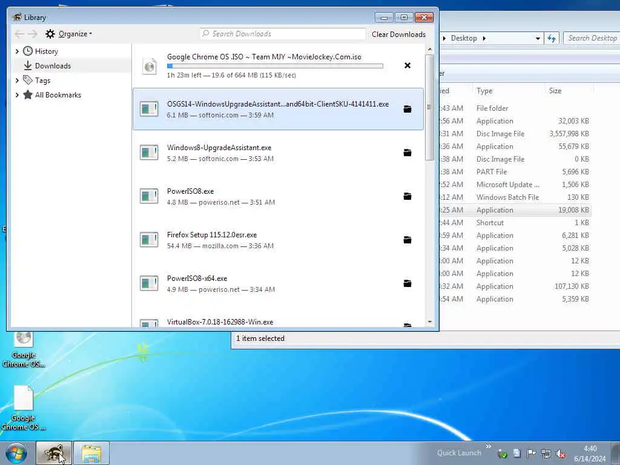Image resolution: width=620 pixels, height=465 pixels.
Task: Open containing folder for Firefox Setup 115.12.0esr.exe
Action: 407,240
